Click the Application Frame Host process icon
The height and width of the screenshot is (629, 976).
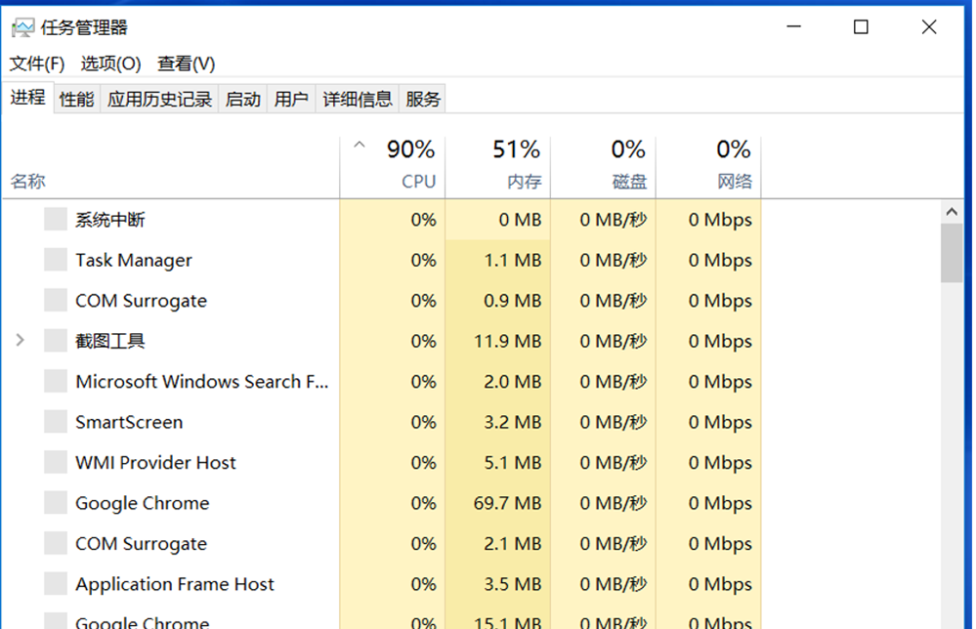pos(55,583)
